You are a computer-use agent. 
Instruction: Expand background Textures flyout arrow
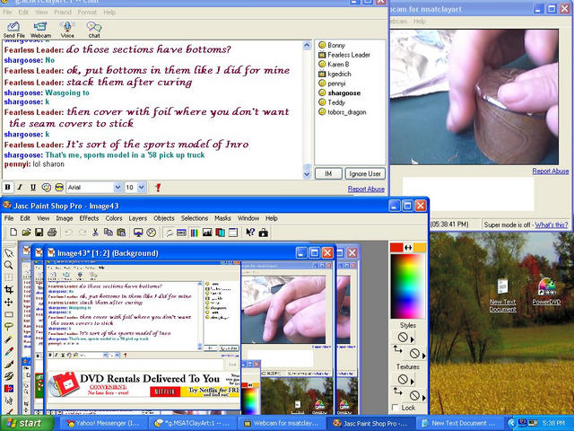(424, 397)
